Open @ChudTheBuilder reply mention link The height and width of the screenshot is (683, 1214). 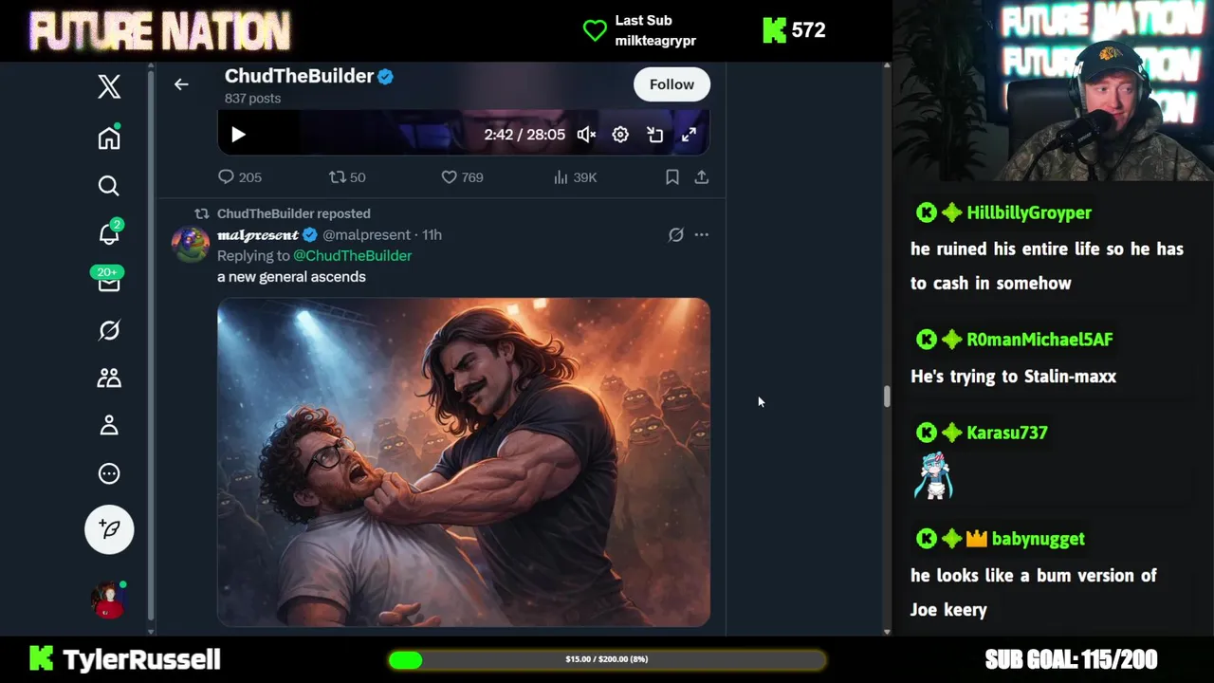point(352,256)
